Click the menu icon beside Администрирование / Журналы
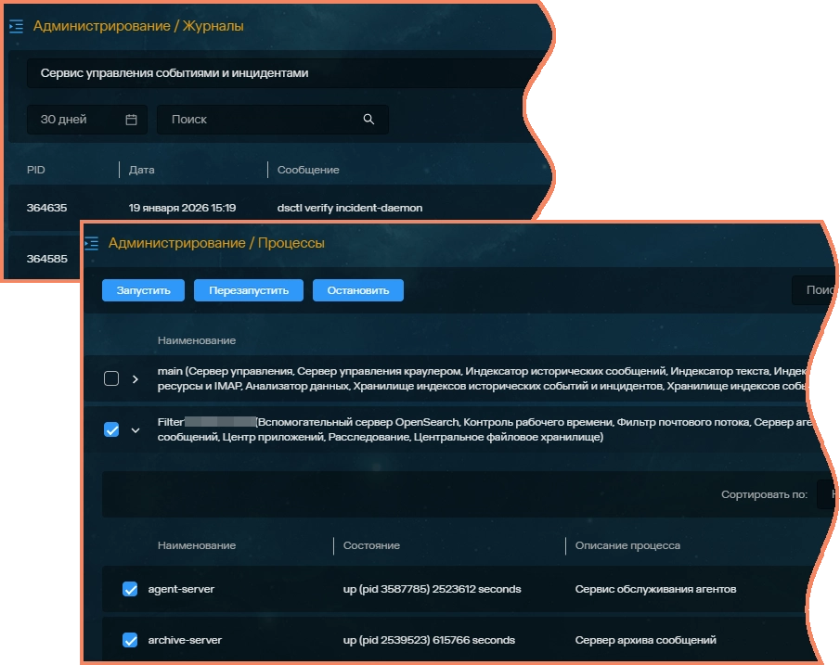The width and height of the screenshot is (840, 665). tap(16, 27)
